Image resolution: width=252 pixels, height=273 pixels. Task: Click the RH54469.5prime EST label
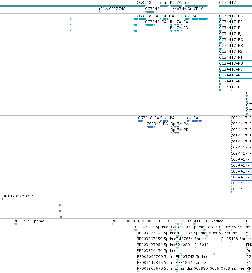pyautogui.click(x=29, y=221)
